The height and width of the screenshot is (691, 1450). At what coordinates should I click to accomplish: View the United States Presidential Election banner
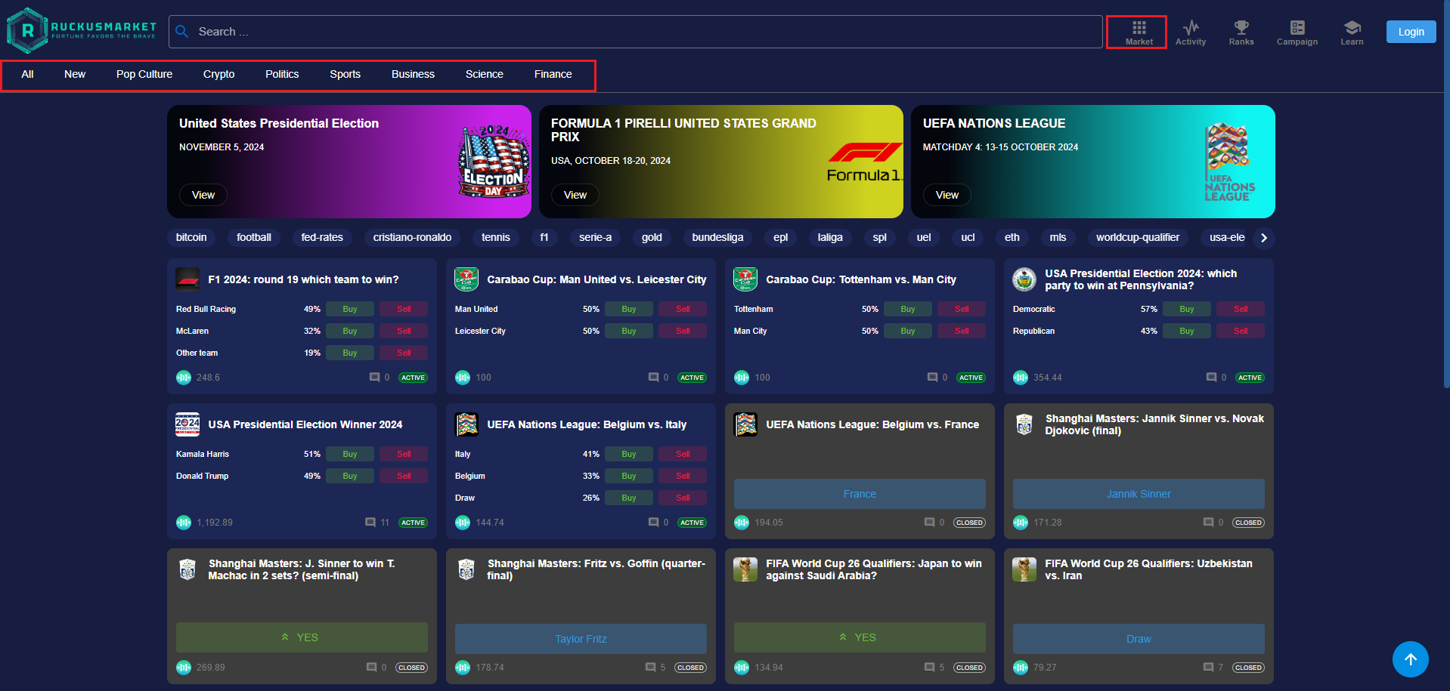click(203, 195)
